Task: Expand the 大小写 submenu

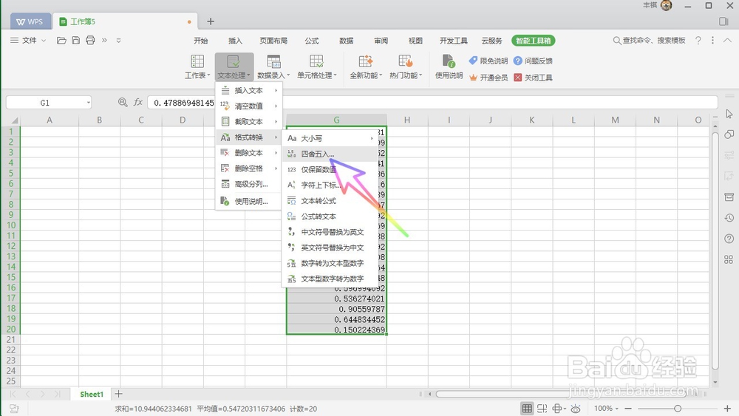Action: [330, 138]
